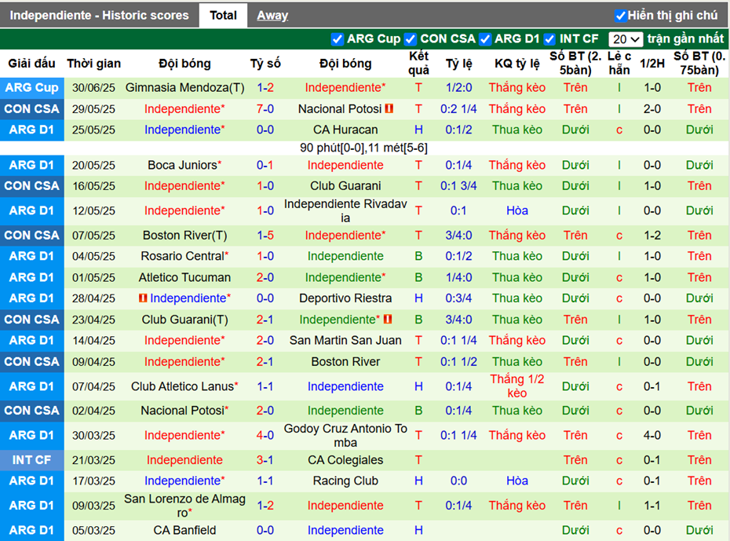This screenshot has height=541, width=730.
Task: Click the date 05/03/25
Action: pyautogui.click(x=93, y=530)
